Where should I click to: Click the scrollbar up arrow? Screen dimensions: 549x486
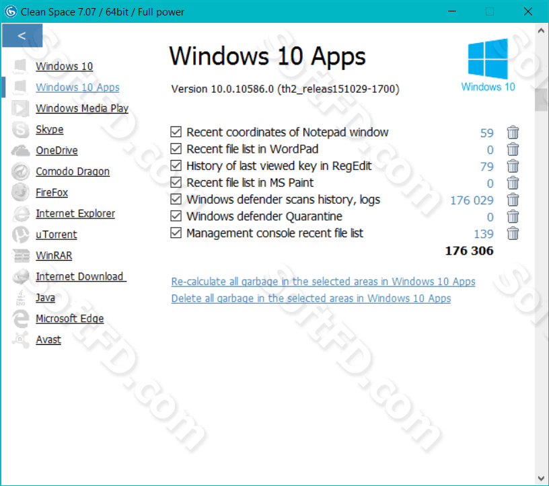tap(541, 30)
